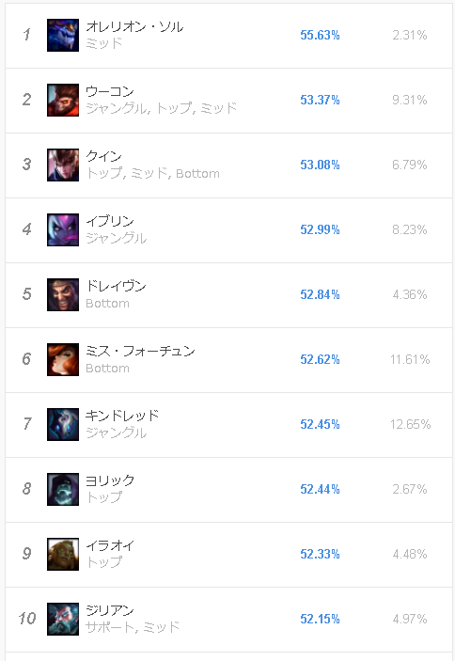Select the rank 5 ドレイヴン row number
The width and height of the screenshot is (455, 661).
point(27,294)
